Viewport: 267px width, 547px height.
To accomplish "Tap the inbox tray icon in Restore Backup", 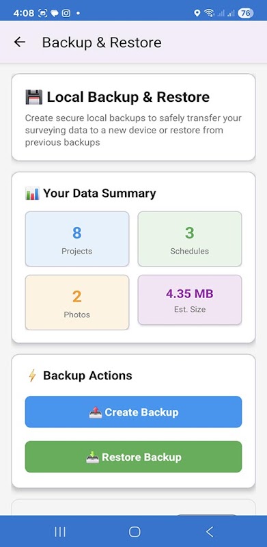I will pos(92,457).
